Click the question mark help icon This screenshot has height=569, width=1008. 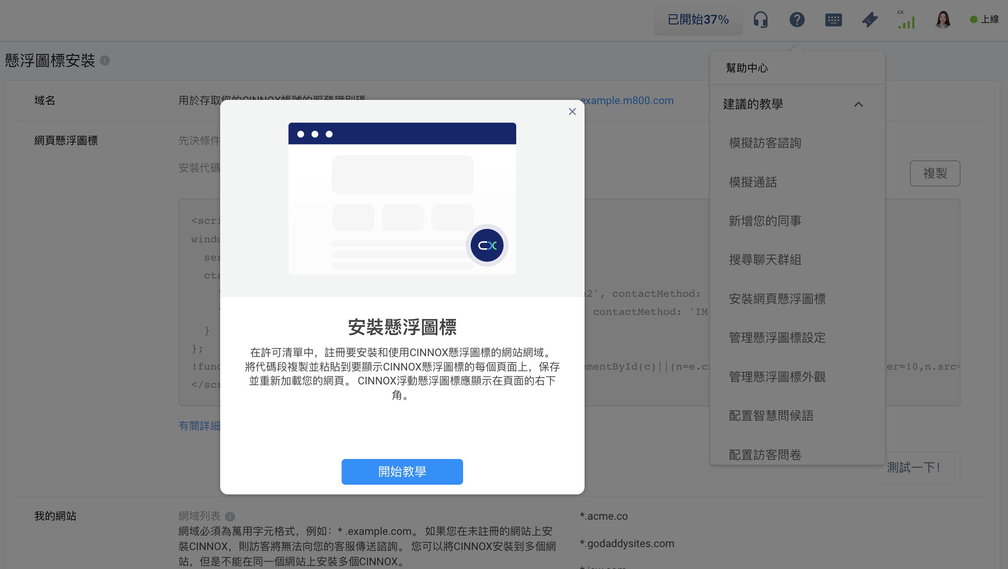point(797,19)
